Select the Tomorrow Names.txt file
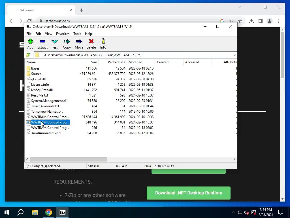Viewport: 290px width, 218px height. pos(47,111)
